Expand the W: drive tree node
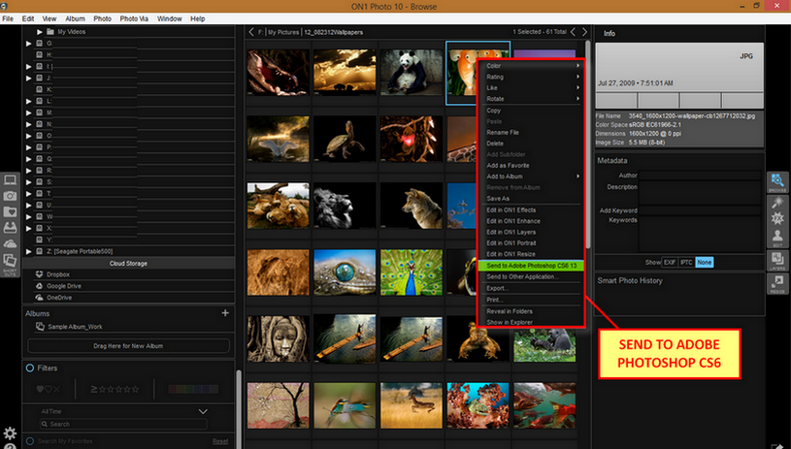Screen dimensions: 791x449 tap(29, 216)
